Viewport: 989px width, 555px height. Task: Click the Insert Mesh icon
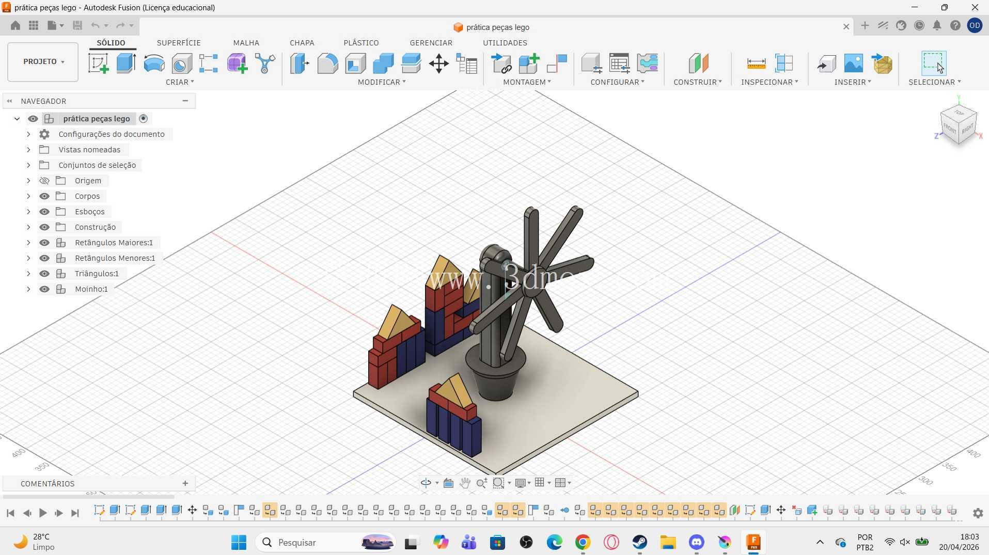point(882,64)
